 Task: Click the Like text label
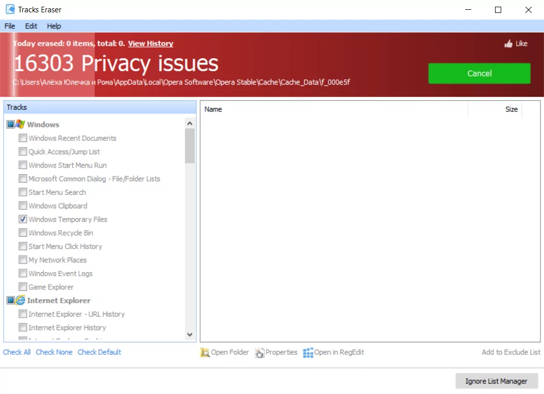click(521, 43)
